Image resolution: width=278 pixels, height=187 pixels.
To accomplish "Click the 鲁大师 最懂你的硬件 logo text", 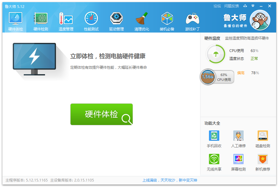I will coord(235,21).
